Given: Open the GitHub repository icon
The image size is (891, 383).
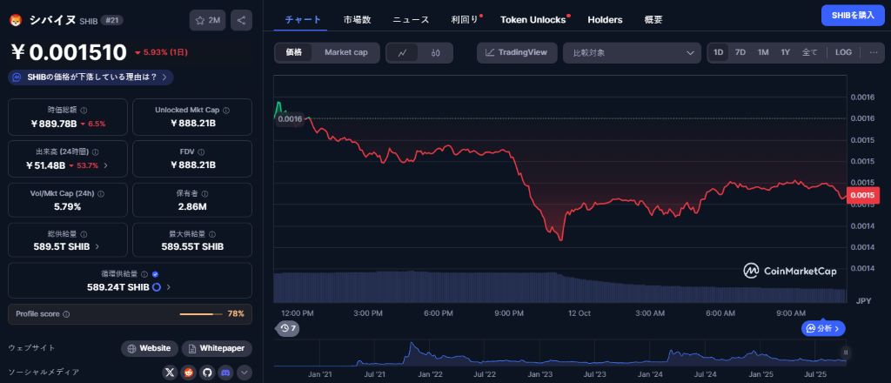Looking at the screenshot, I should (x=207, y=373).
